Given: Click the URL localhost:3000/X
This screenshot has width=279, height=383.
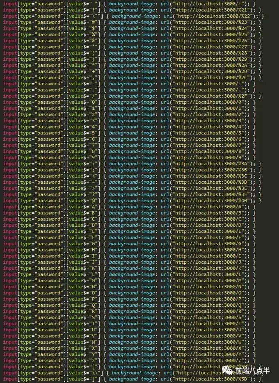Looking at the screenshot, I should pos(208,348).
